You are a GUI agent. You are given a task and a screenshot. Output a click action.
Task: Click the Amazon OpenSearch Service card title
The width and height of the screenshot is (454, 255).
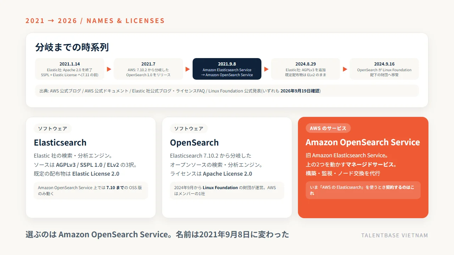pos(363,142)
